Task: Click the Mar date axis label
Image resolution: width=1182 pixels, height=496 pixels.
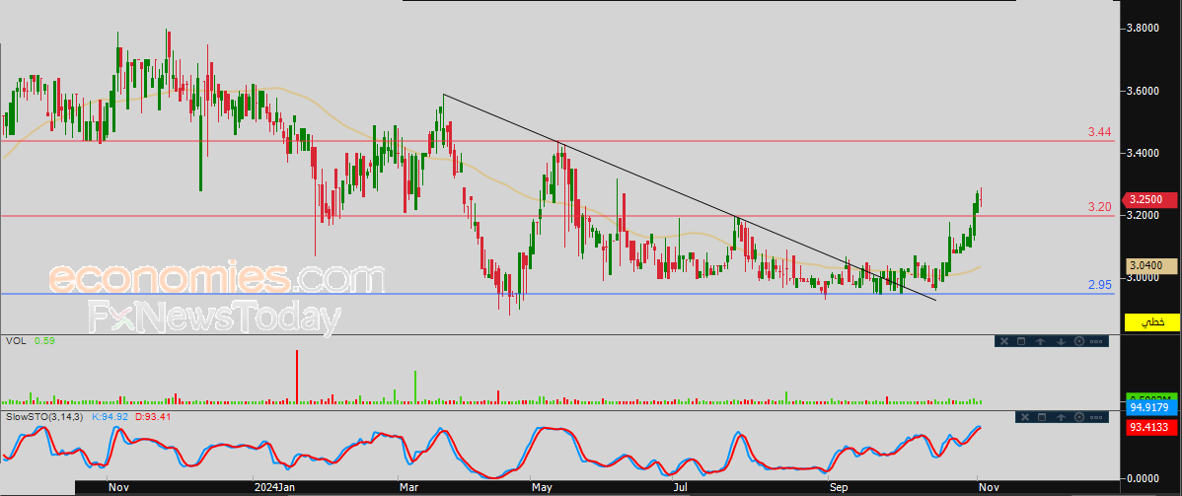Action: point(408,488)
